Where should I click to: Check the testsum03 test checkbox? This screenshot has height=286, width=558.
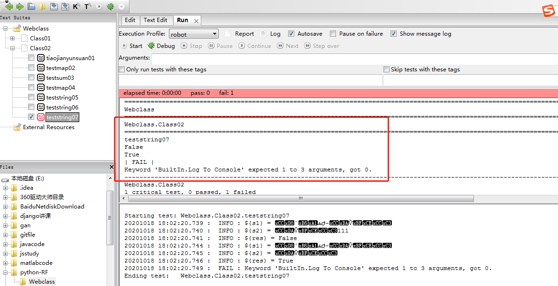point(31,77)
